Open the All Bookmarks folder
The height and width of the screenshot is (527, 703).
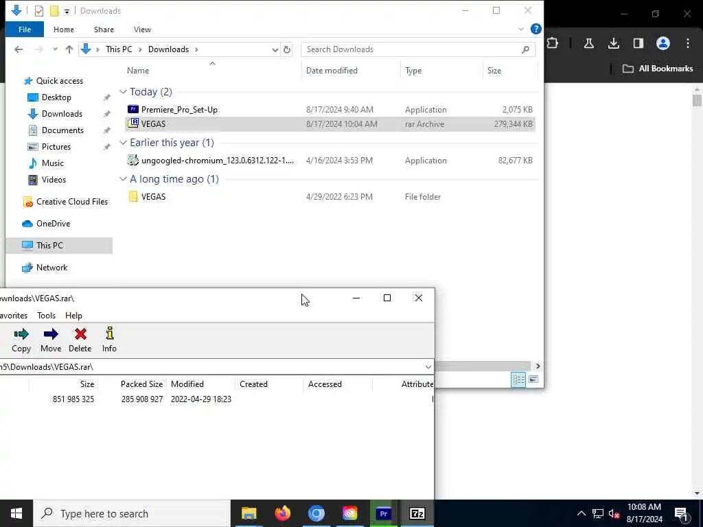point(658,69)
